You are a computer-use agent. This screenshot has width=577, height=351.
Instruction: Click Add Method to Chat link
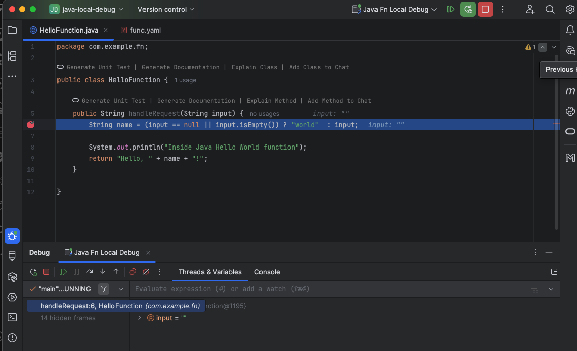[x=339, y=101]
